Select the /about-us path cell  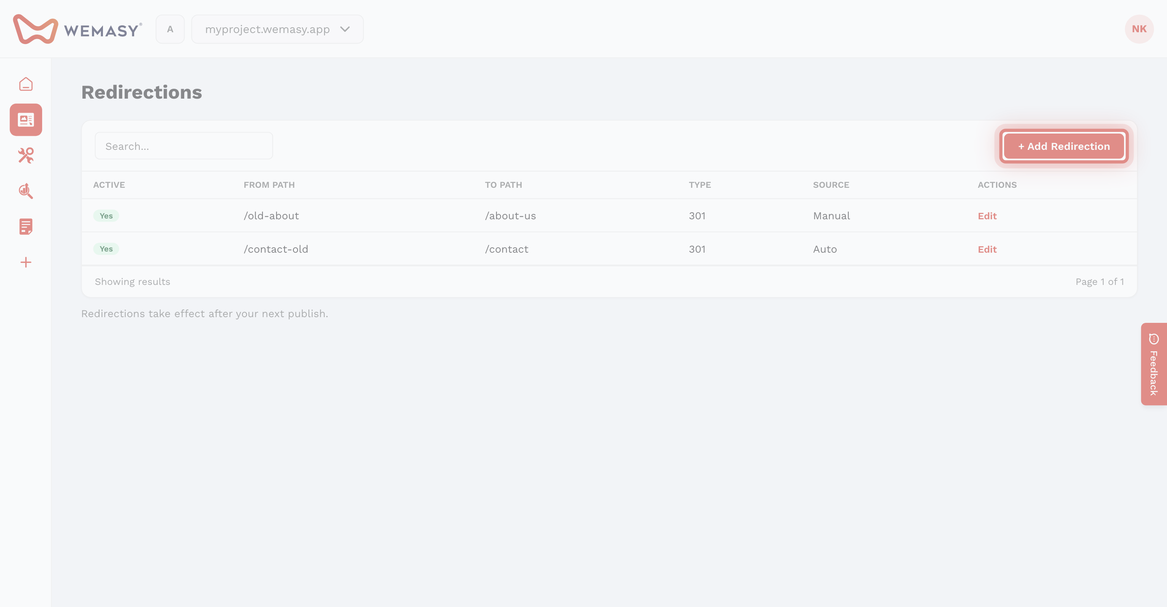point(510,216)
